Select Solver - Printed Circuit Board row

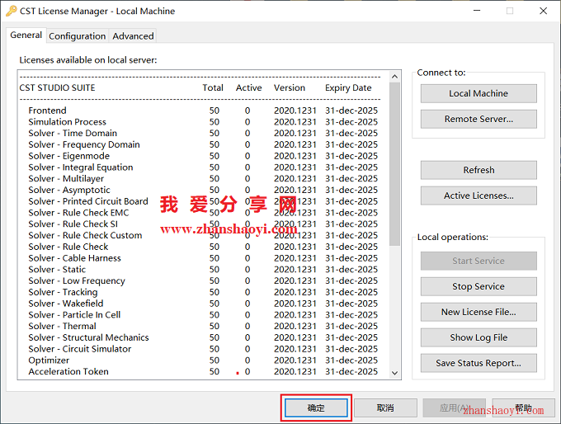pos(203,201)
